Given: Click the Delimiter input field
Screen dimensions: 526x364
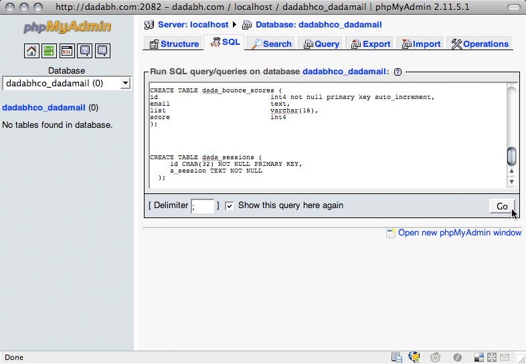Looking at the screenshot, I should coord(203,206).
